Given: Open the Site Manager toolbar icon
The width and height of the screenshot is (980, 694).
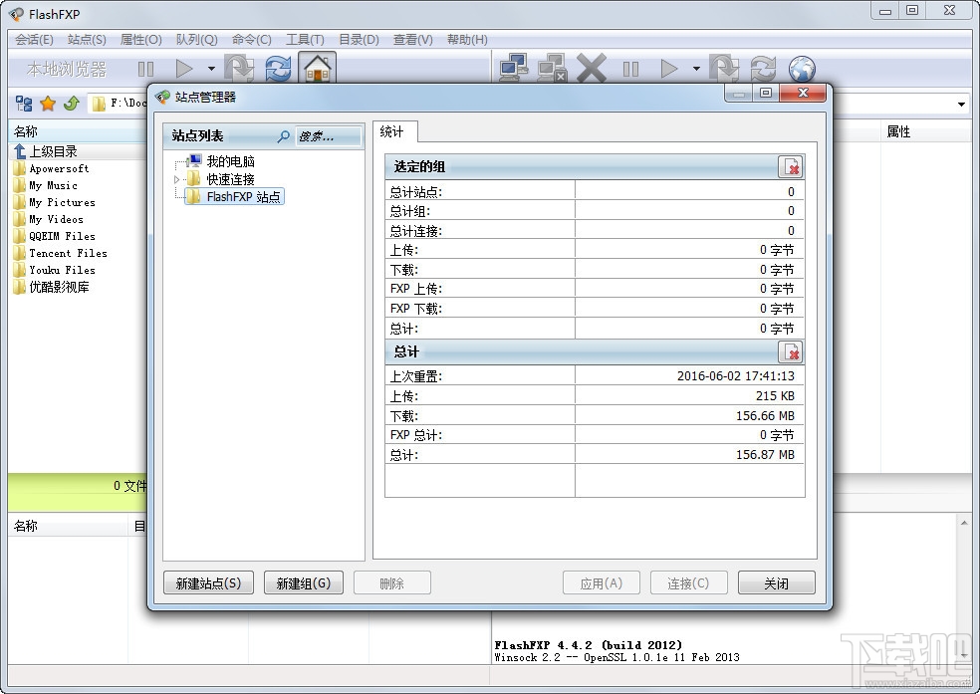Looking at the screenshot, I should point(514,68).
